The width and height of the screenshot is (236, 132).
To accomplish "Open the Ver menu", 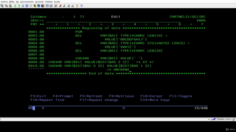I will click(x=17, y=1).
